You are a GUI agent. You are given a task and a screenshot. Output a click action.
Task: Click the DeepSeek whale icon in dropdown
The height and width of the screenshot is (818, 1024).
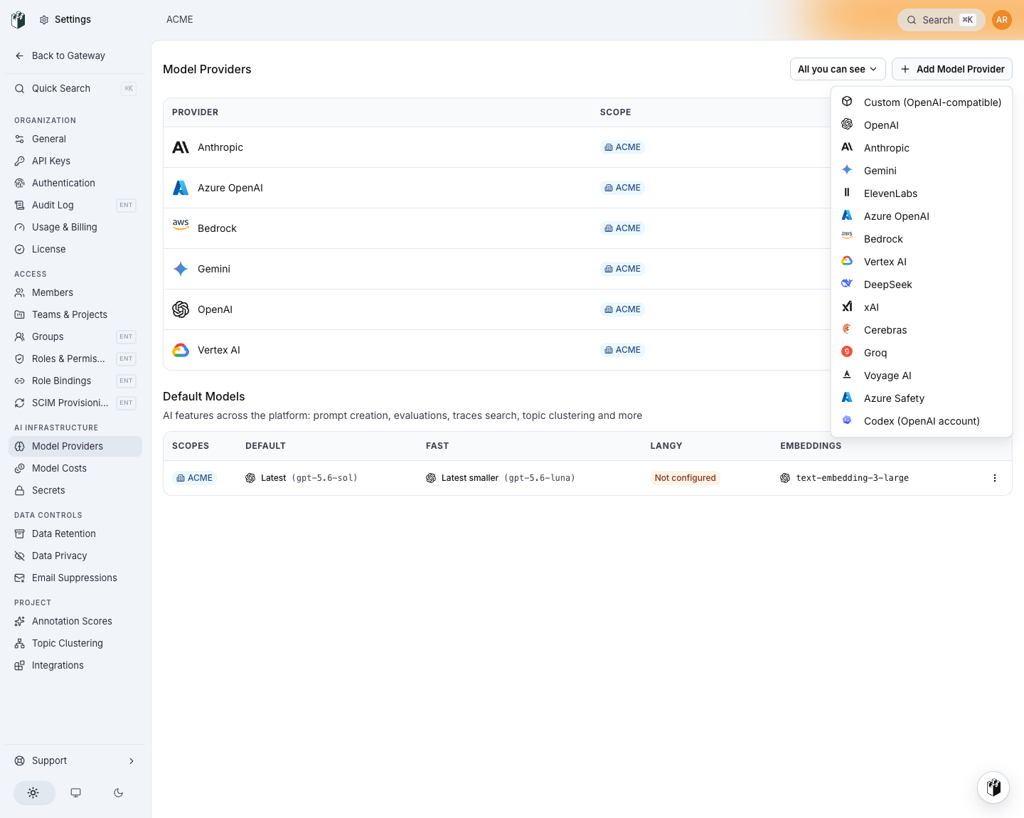click(x=847, y=284)
